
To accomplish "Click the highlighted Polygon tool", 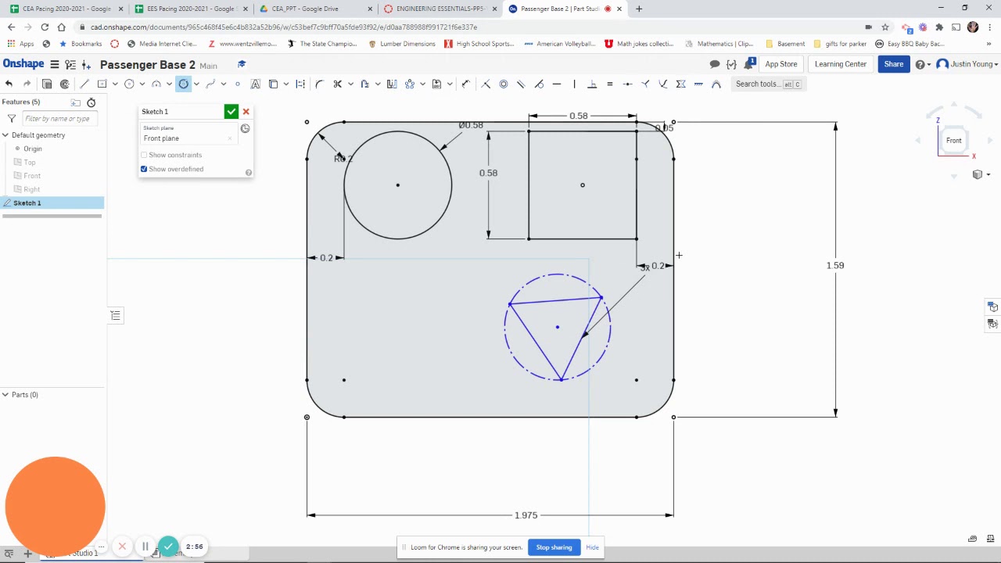I will click(184, 84).
